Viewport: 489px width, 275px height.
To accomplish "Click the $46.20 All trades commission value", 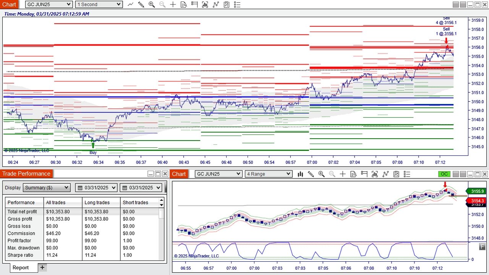I will point(53,233).
